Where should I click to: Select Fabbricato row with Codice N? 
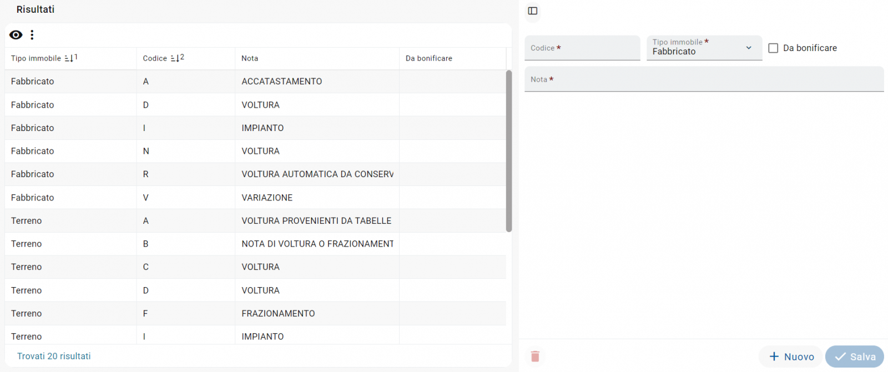(255, 151)
